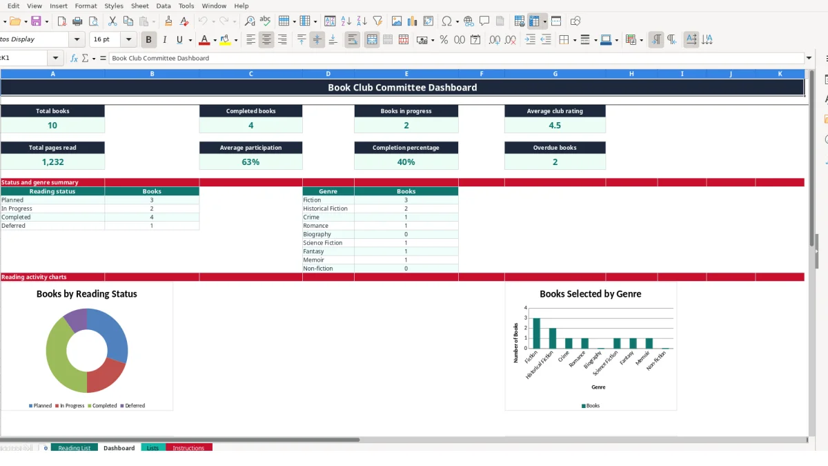Toggle Italic formatting
The height and width of the screenshot is (466, 828).
164,40
